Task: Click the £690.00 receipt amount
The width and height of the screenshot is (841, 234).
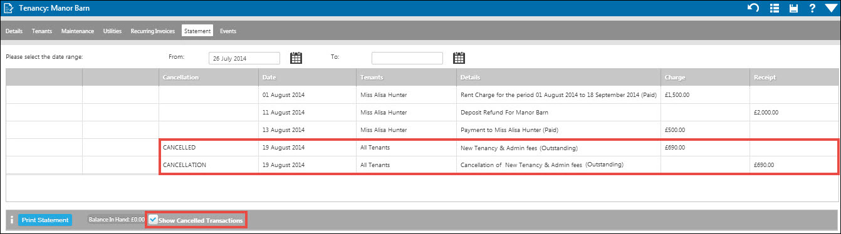Action: click(x=764, y=165)
